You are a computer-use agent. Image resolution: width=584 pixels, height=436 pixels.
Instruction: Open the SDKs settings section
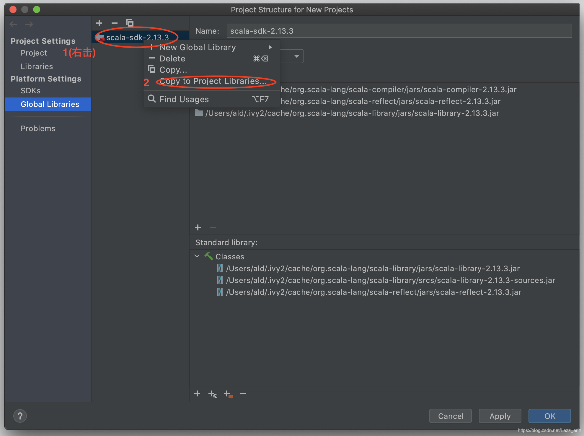tap(30, 91)
